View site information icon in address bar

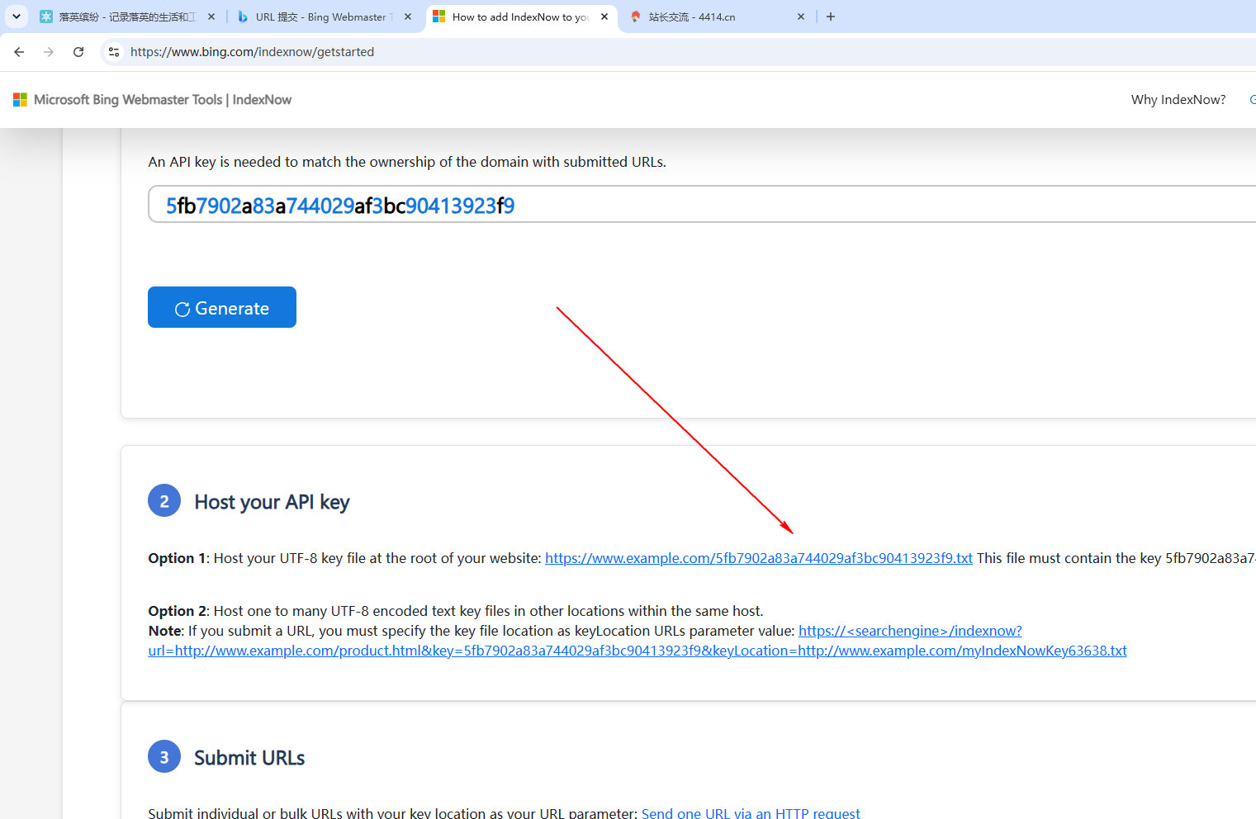[114, 52]
